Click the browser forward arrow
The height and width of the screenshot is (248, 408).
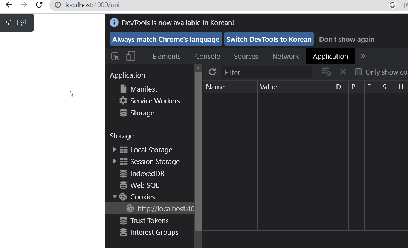pyautogui.click(x=24, y=5)
